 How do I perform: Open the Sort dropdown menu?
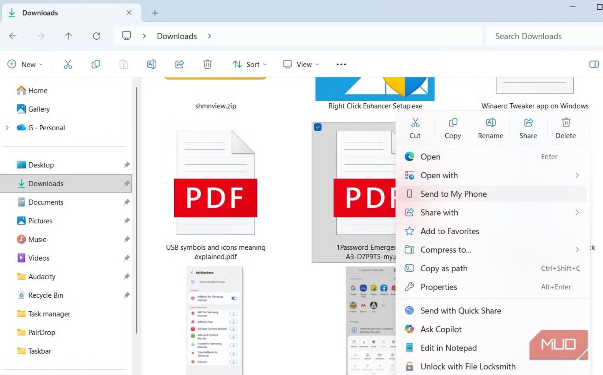click(250, 64)
